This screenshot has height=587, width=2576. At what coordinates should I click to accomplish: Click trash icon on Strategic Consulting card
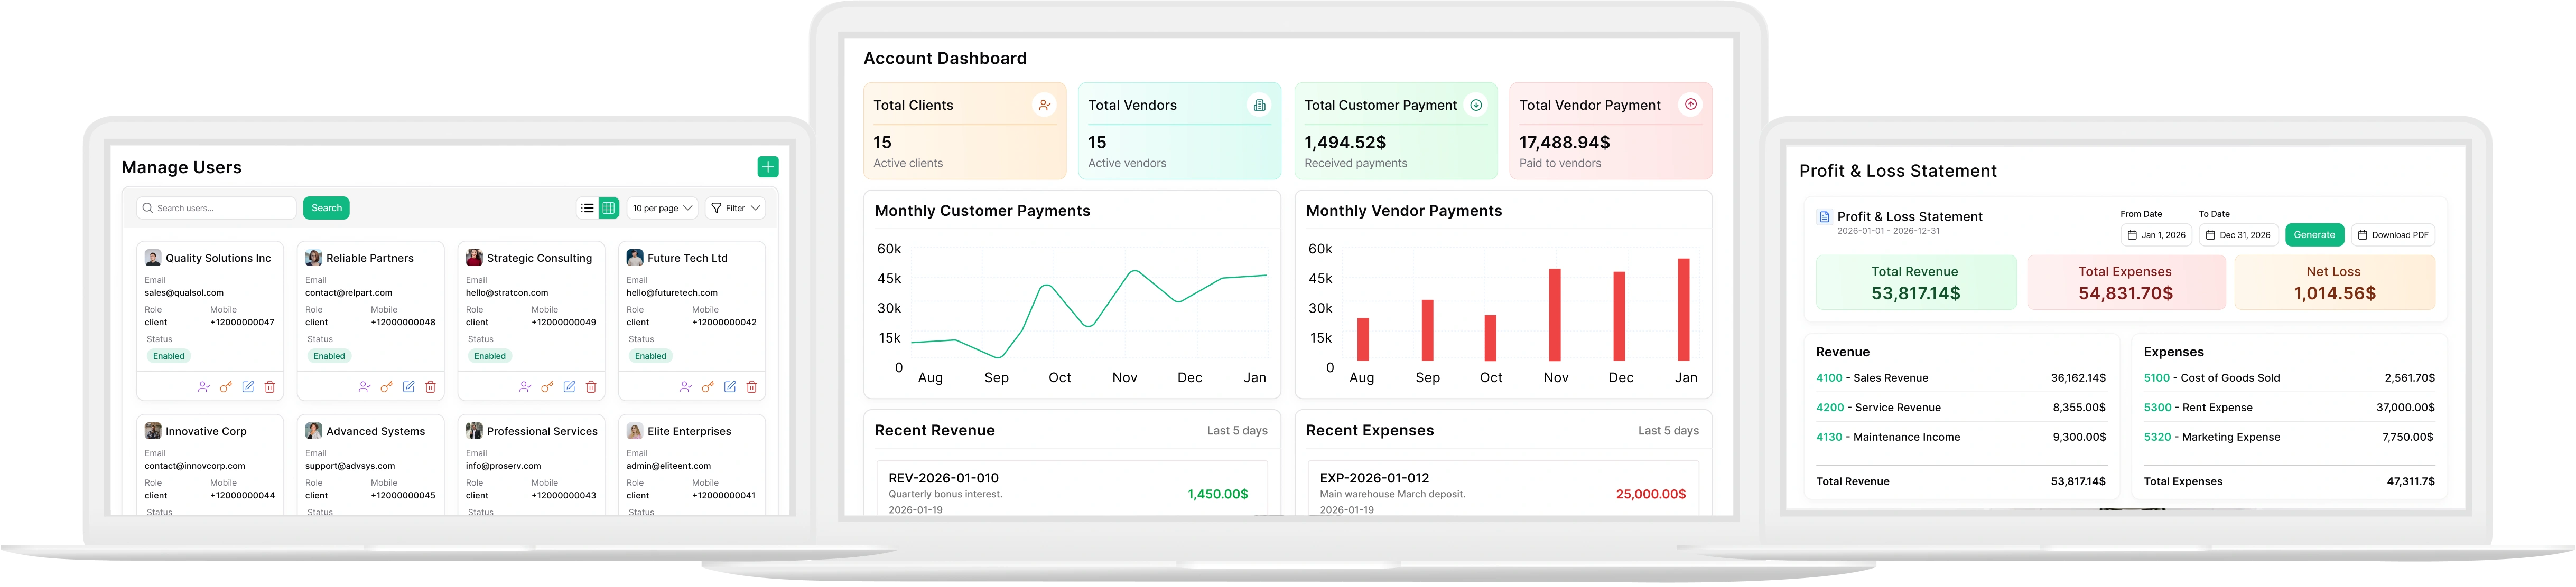pos(591,386)
